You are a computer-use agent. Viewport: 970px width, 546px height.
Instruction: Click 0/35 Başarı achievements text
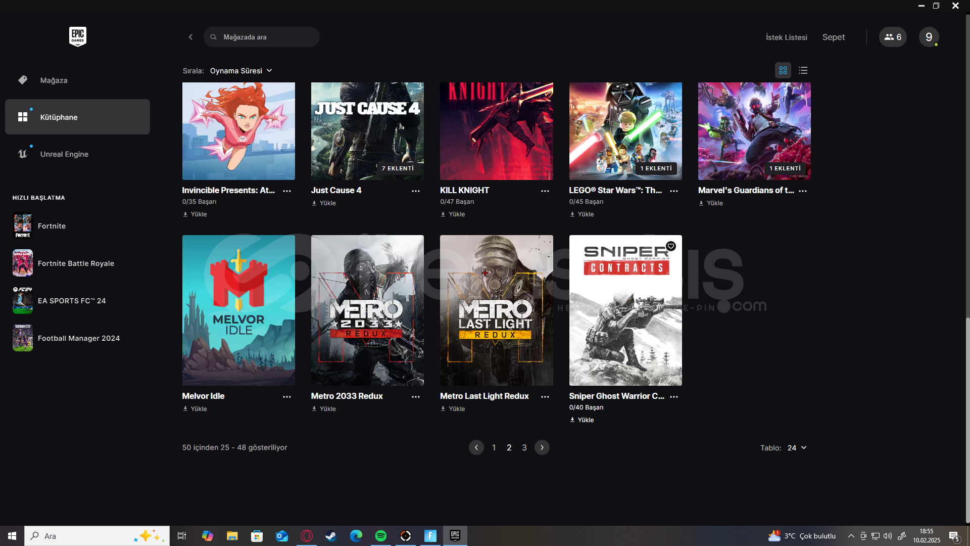tap(199, 202)
